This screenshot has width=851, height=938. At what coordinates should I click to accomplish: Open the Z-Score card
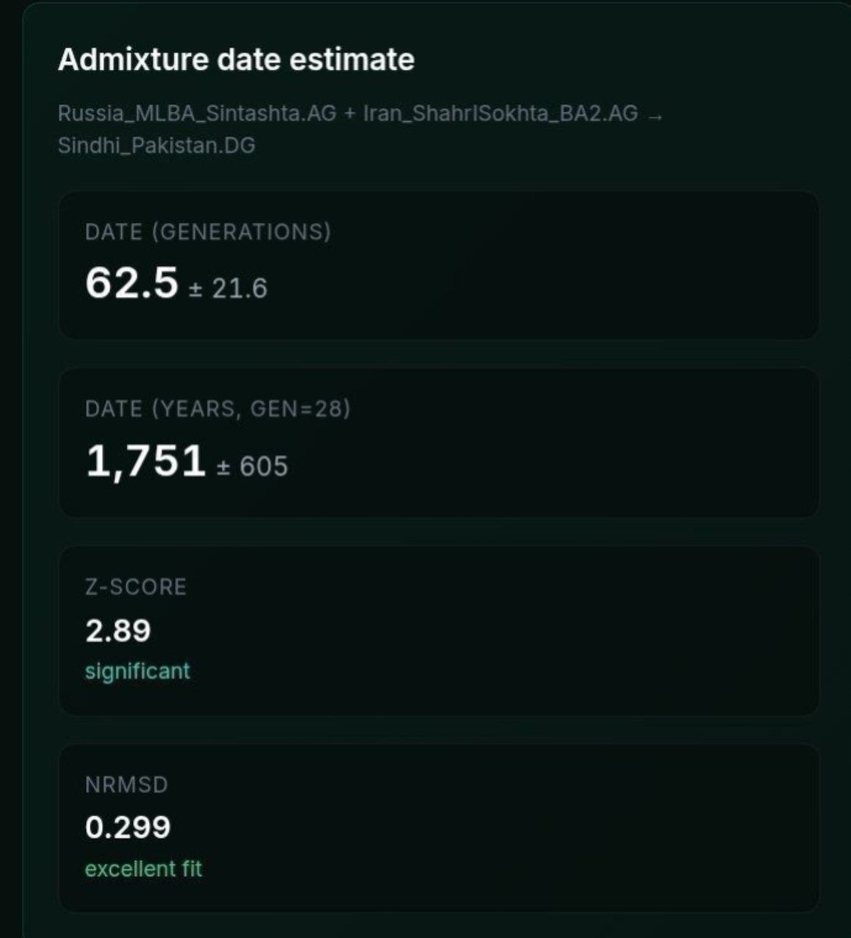click(439, 630)
